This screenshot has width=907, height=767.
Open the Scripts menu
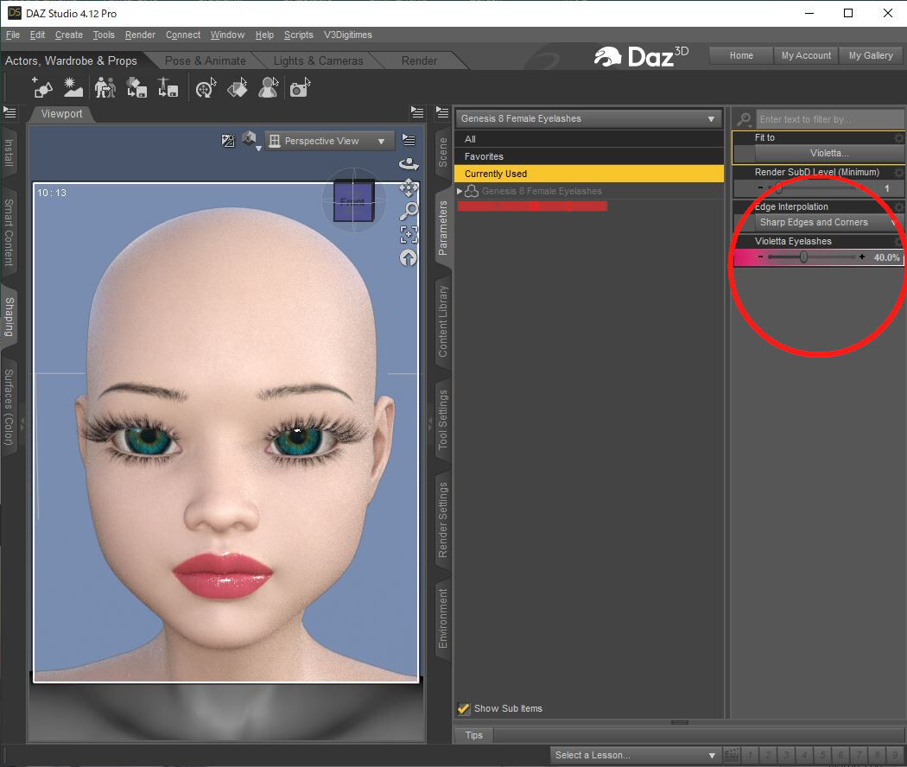pyautogui.click(x=299, y=35)
